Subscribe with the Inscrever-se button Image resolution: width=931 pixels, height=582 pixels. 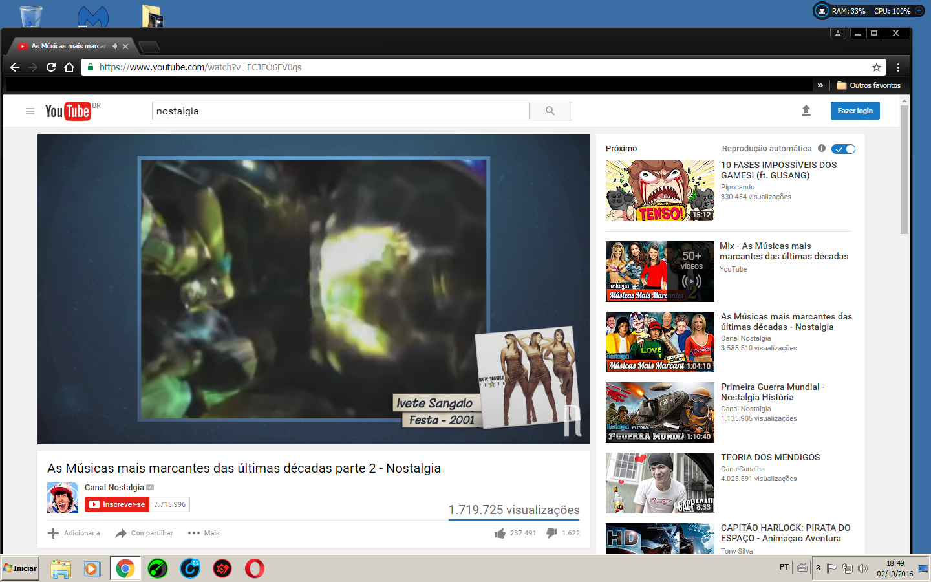(x=117, y=504)
